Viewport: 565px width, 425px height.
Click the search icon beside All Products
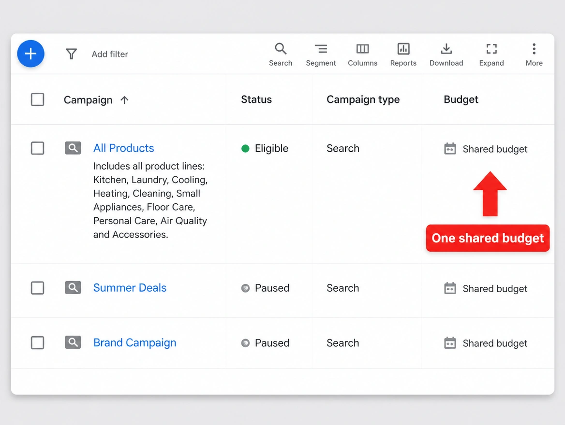tap(73, 148)
